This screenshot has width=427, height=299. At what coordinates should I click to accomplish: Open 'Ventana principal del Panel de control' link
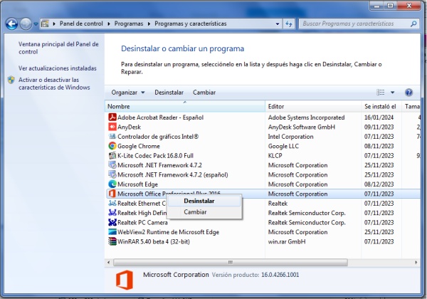58,48
